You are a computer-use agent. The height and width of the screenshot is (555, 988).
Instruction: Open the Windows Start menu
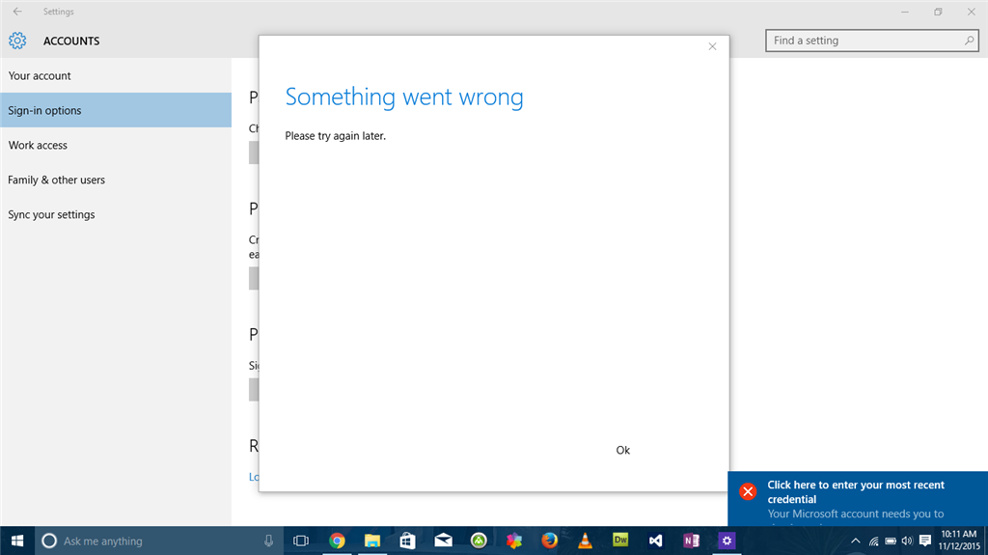[17, 541]
